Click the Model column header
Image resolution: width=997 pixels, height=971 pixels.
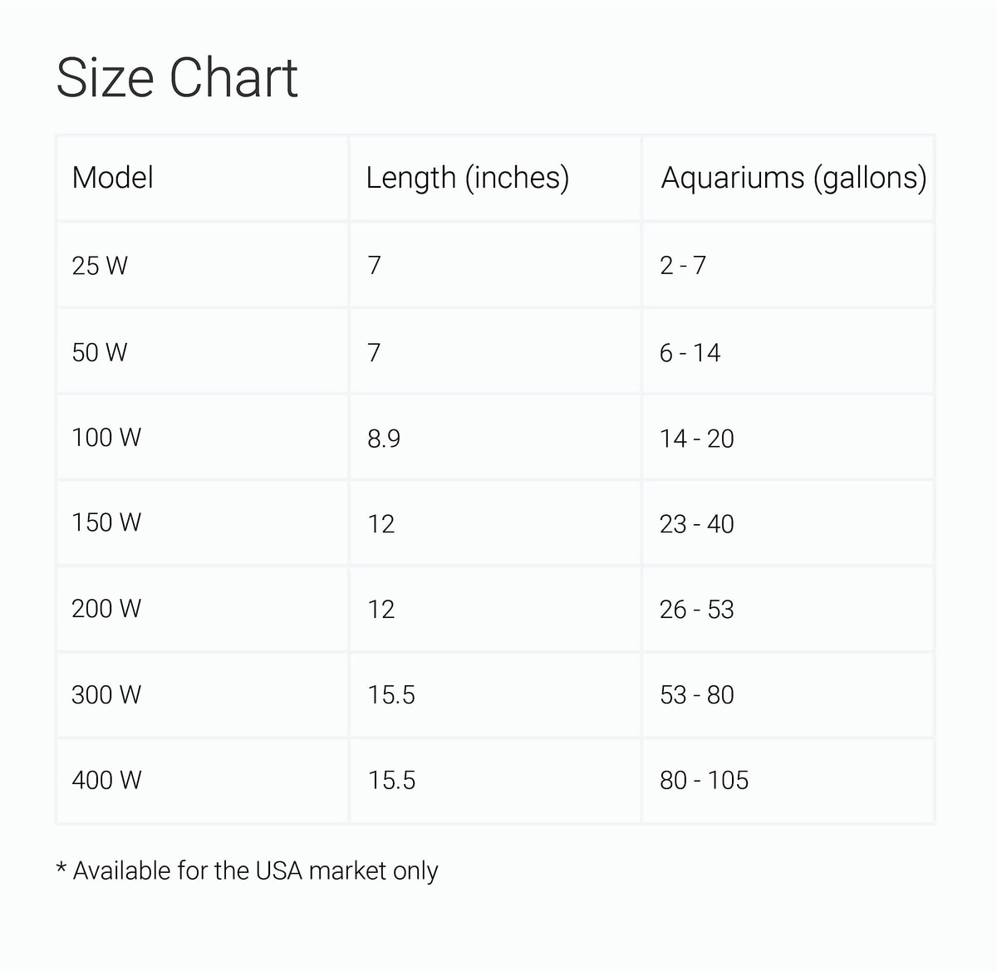pos(113,178)
